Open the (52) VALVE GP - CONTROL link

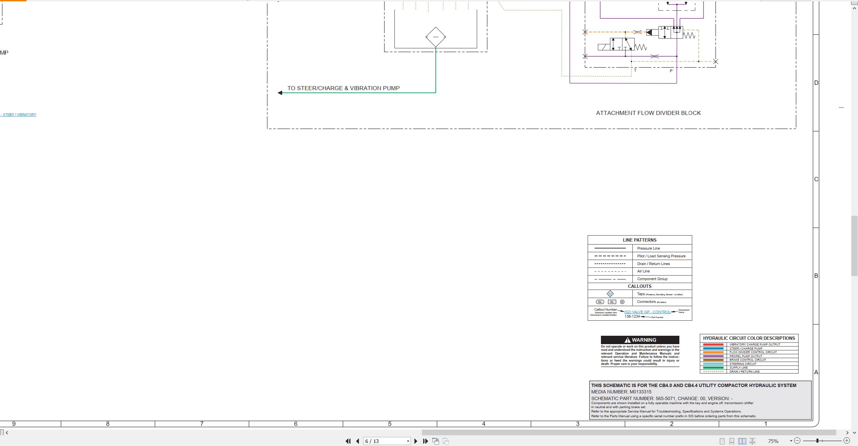(x=648, y=312)
